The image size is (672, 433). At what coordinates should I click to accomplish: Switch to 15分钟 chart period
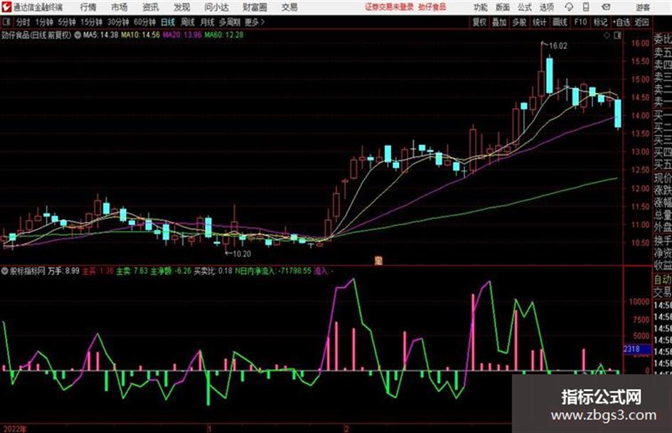point(91,22)
